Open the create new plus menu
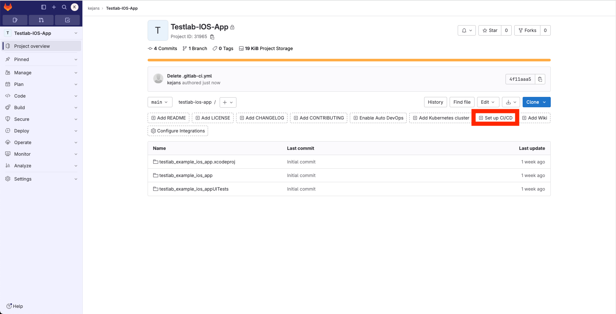Image resolution: width=616 pixels, height=314 pixels. coord(54,7)
